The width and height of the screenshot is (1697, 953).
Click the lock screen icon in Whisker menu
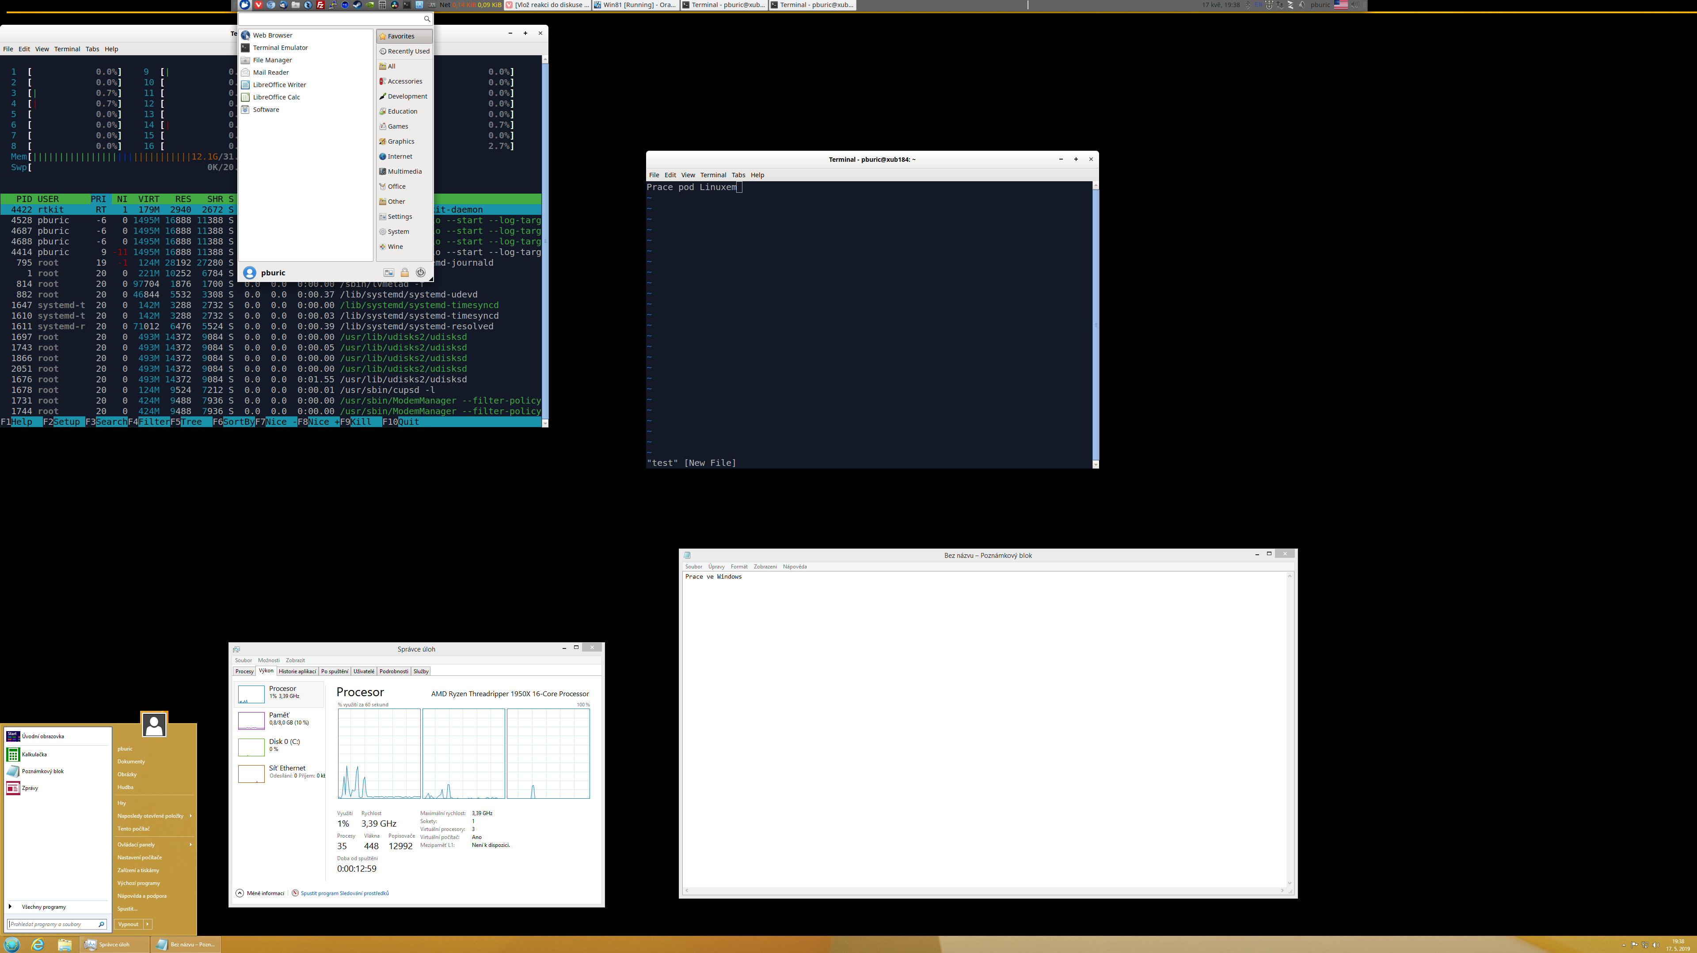[404, 272]
